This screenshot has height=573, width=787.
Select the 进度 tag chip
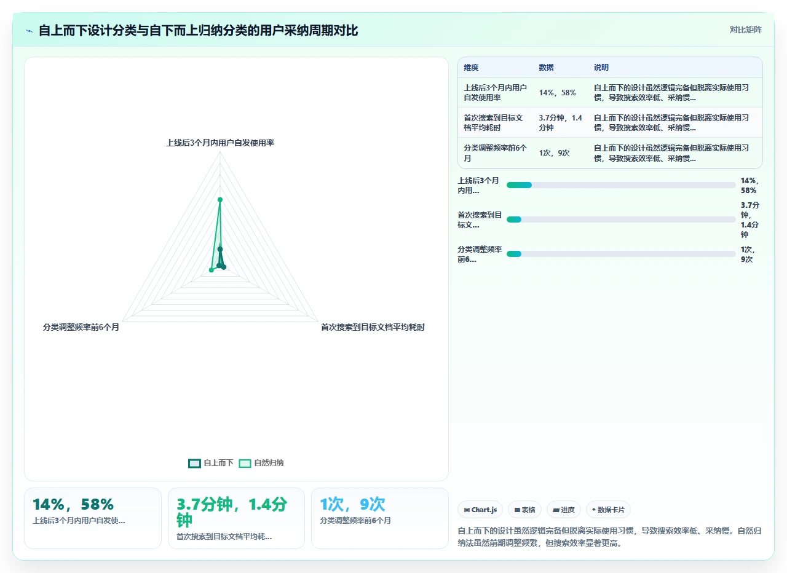563,510
